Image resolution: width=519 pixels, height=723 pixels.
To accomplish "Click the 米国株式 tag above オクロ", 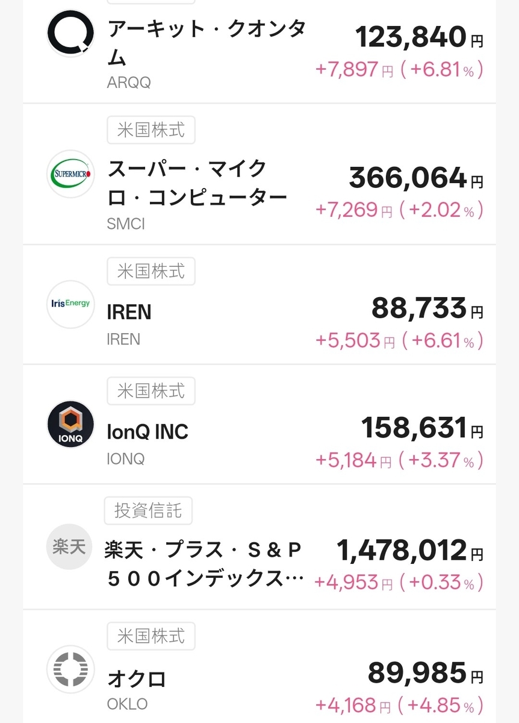I will [151, 636].
